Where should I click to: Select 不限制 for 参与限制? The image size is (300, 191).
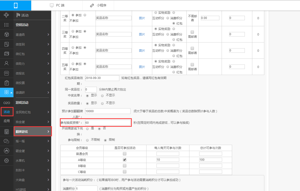tap(87, 140)
